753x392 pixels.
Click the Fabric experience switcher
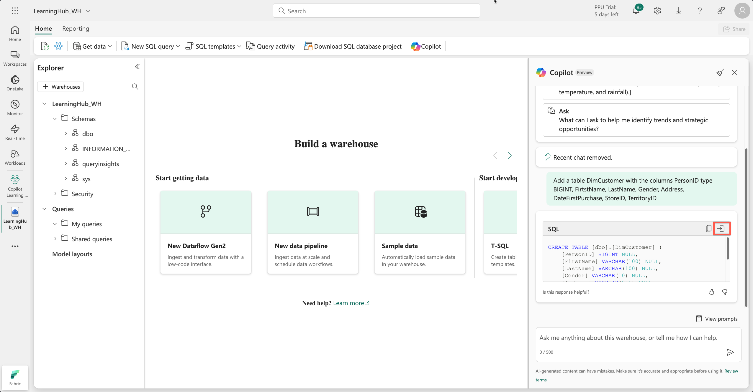15,378
